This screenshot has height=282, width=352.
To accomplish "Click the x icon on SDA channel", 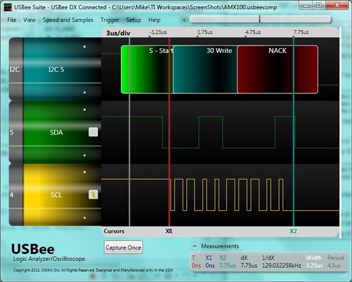I will coord(84,110).
